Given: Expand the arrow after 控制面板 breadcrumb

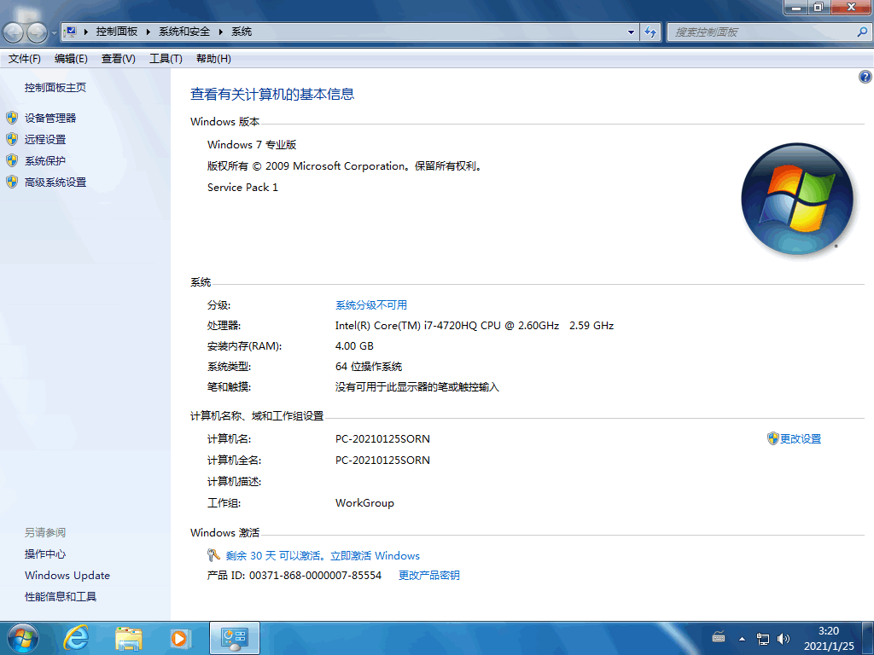Looking at the screenshot, I should pyautogui.click(x=149, y=32).
